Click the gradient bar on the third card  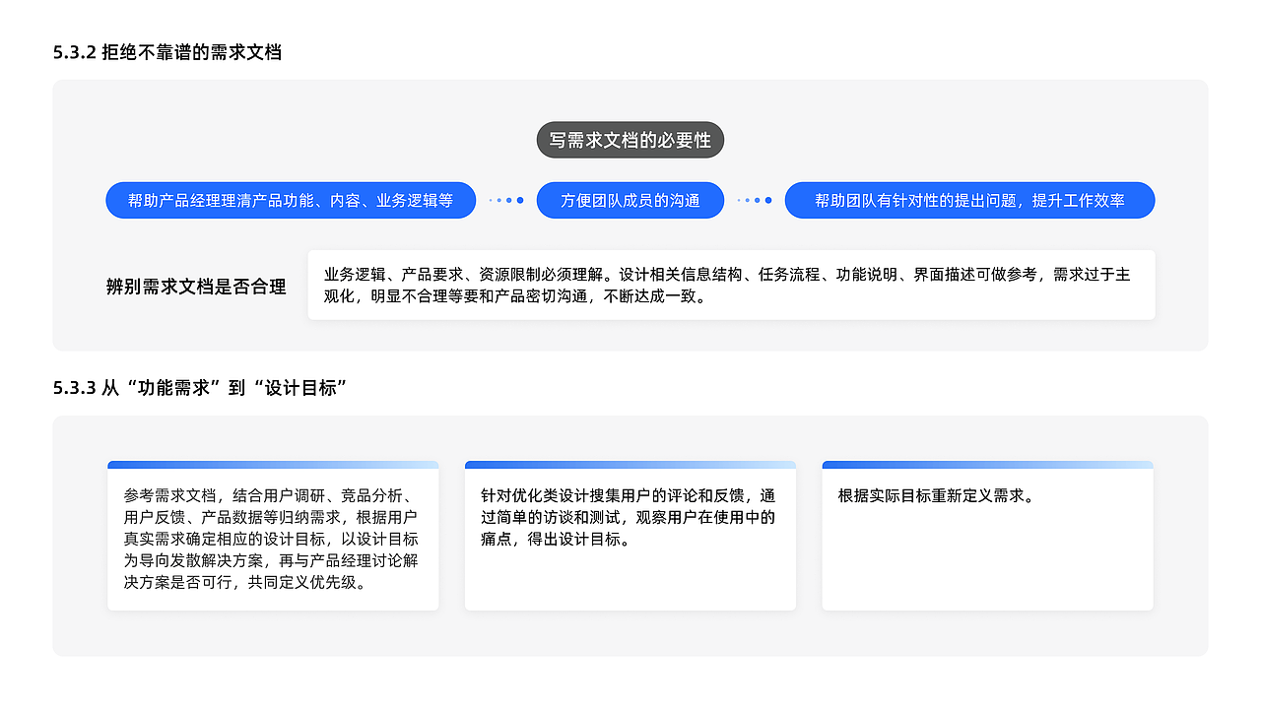pyautogui.click(x=987, y=464)
